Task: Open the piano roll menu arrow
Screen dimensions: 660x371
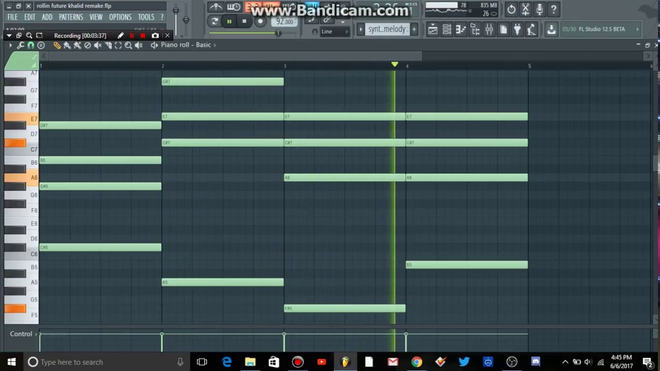Action: (10, 45)
